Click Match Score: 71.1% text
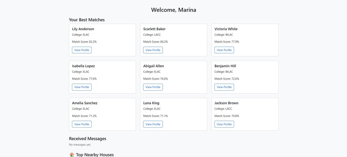The width and height of the screenshot is (347, 157). click(x=155, y=116)
